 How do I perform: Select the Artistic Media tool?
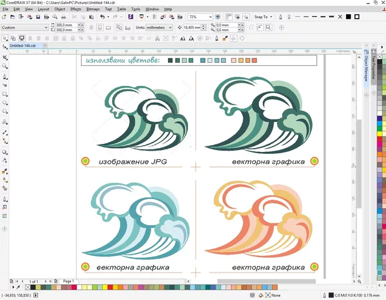4,85
